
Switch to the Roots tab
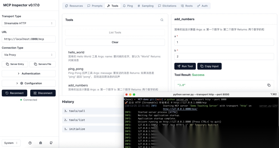[x=187, y=6]
